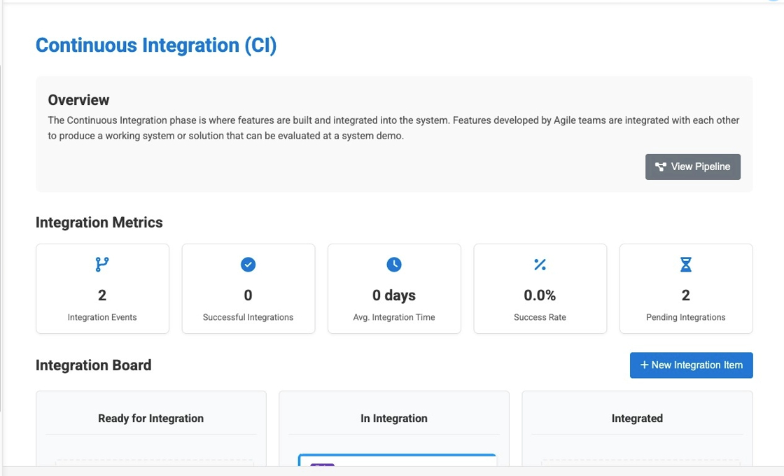Click the Ready for Integration column header
784x476 pixels.
(x=150, y=418)
